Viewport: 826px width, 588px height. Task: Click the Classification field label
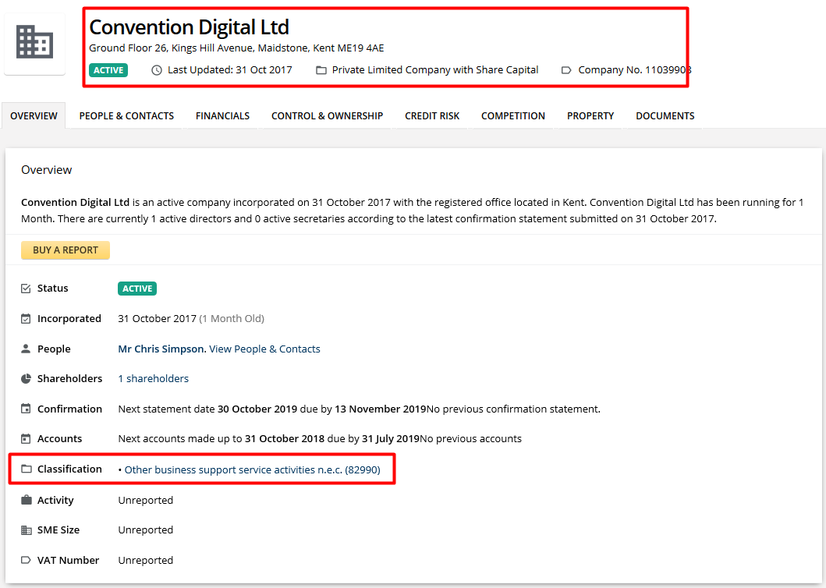69,469
